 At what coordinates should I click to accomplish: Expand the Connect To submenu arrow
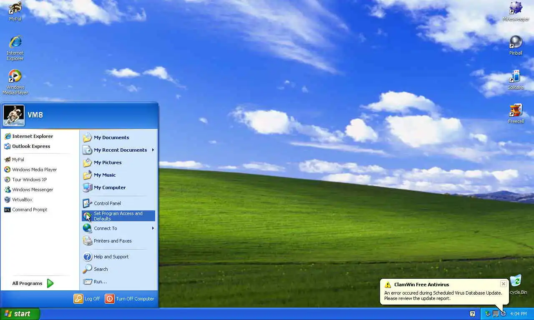pos(153,228)
